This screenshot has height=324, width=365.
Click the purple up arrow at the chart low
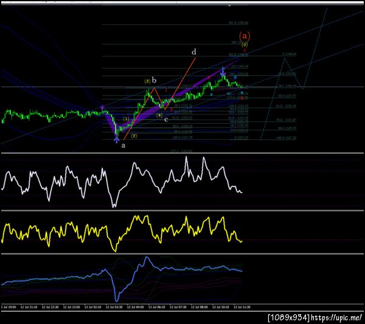116,139
